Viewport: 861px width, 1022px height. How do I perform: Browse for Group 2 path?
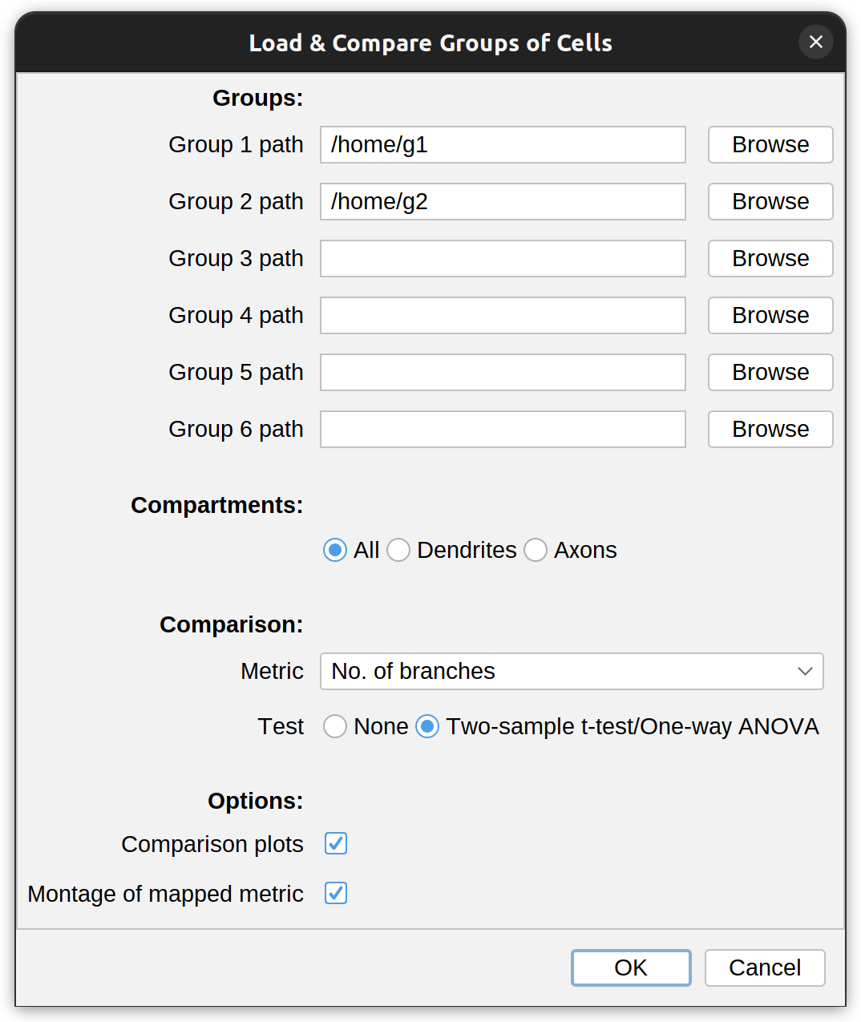click(x=770, y=201)
